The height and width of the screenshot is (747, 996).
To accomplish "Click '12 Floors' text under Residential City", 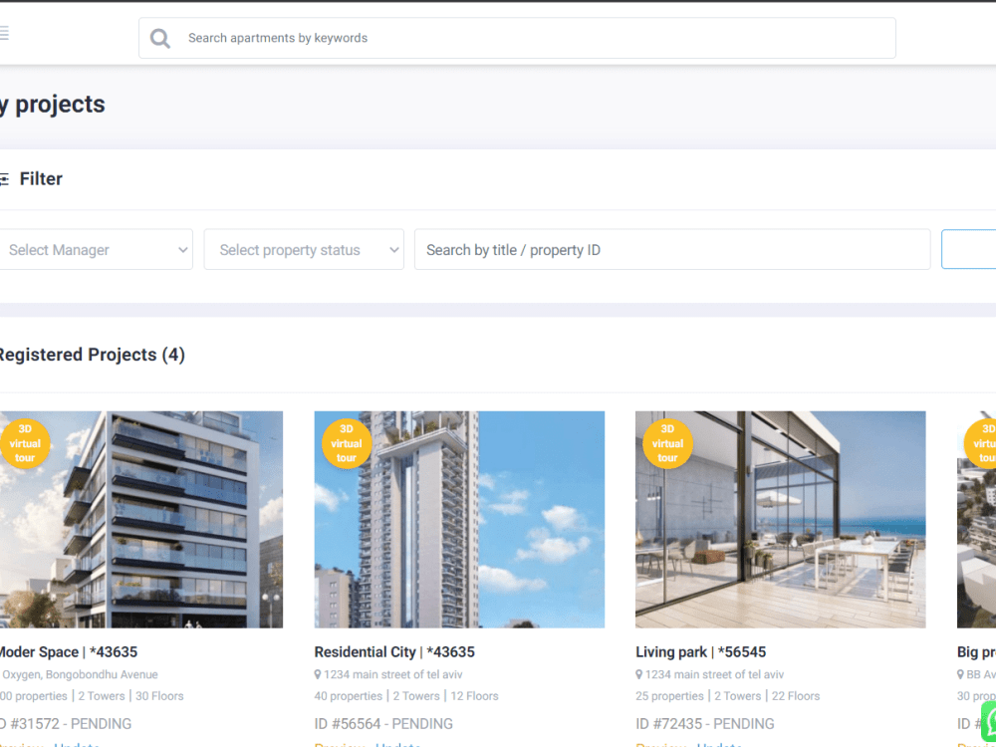I will point(474,696).
